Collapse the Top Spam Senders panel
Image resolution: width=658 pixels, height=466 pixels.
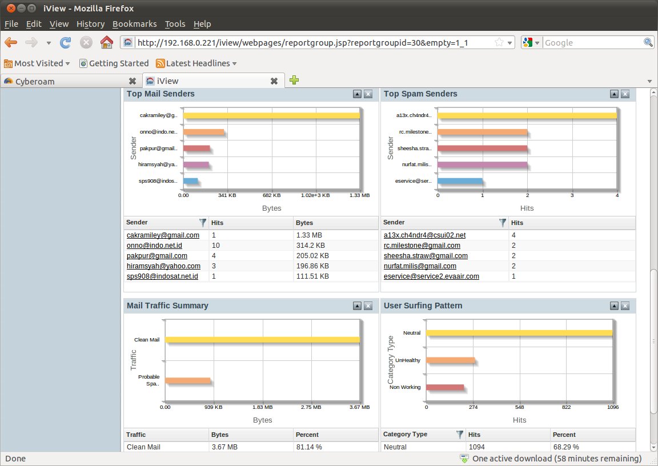pyautogui.click(x=614, y=94)
